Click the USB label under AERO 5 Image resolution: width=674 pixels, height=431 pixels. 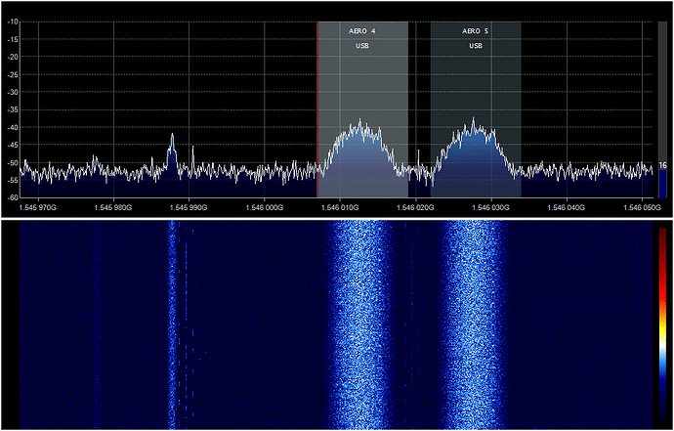[476, 46]
